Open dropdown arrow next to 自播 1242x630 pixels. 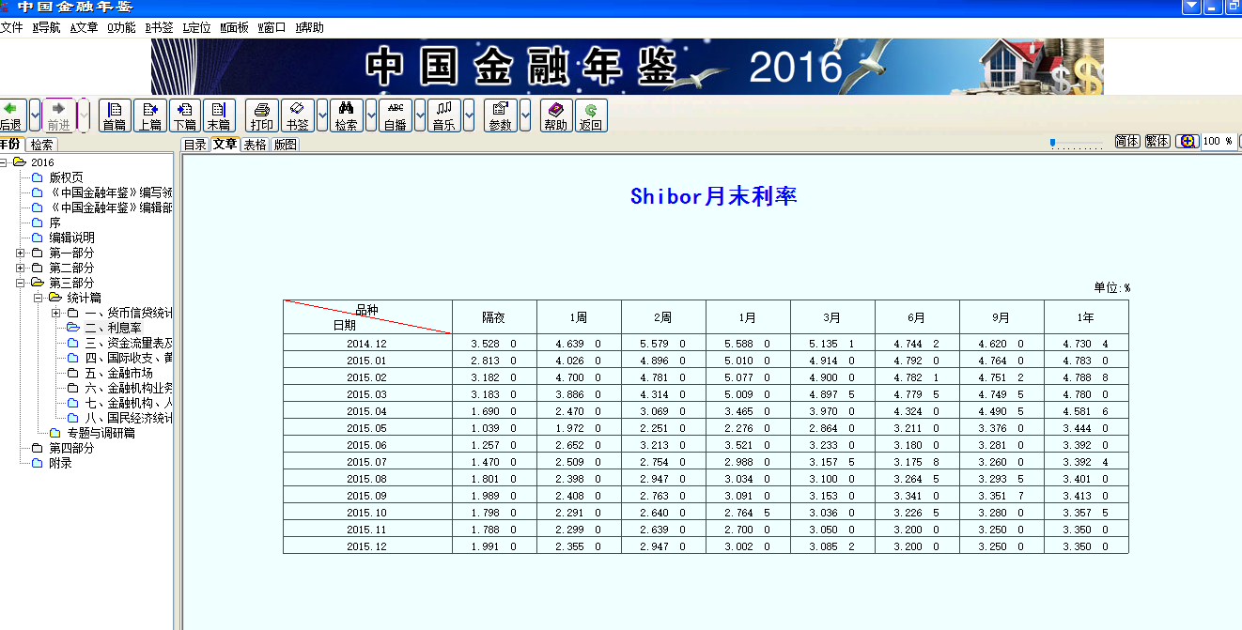pos(420,115)
